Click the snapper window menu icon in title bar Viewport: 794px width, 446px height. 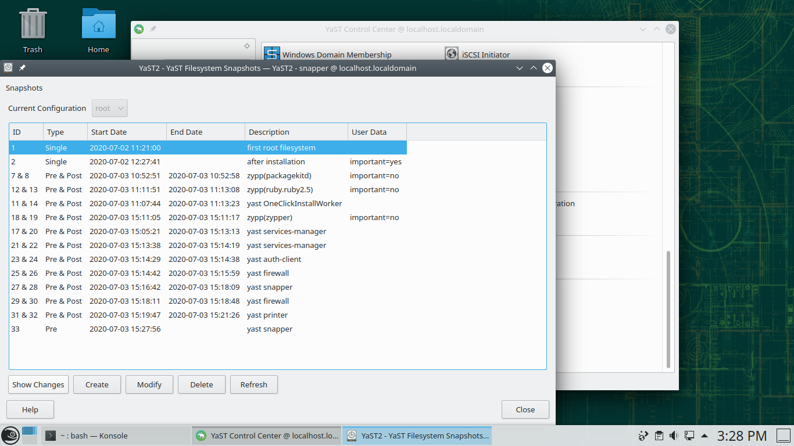point(8,68)
